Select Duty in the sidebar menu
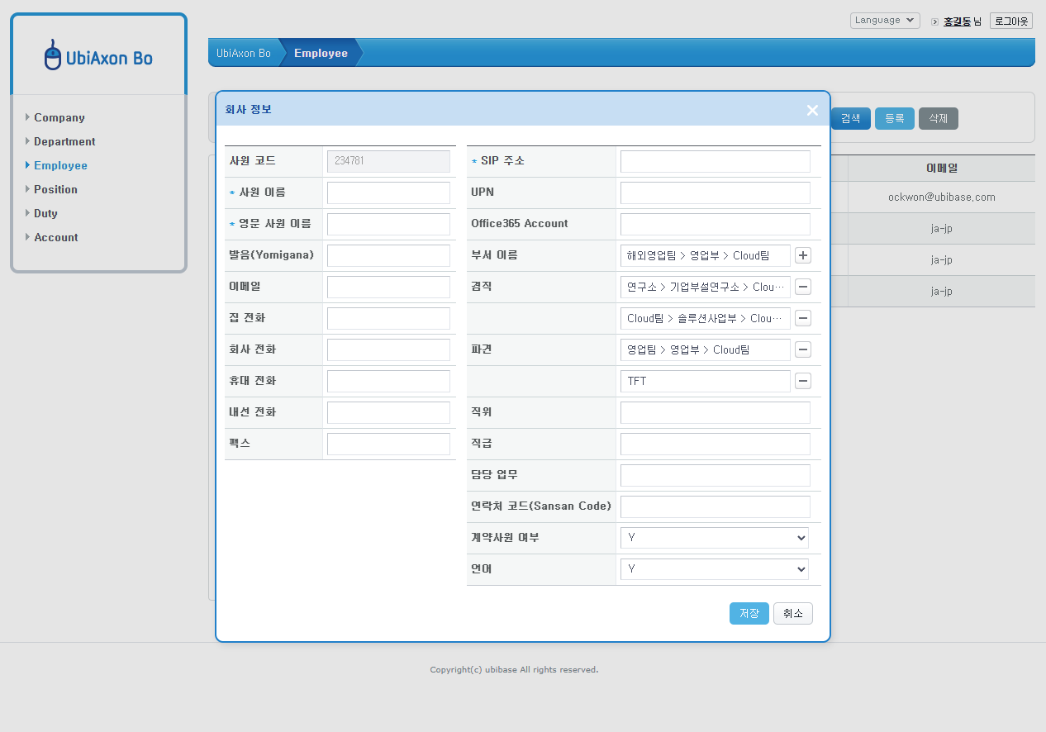This screenshot has width=1046, height=732. pos(44,213)
